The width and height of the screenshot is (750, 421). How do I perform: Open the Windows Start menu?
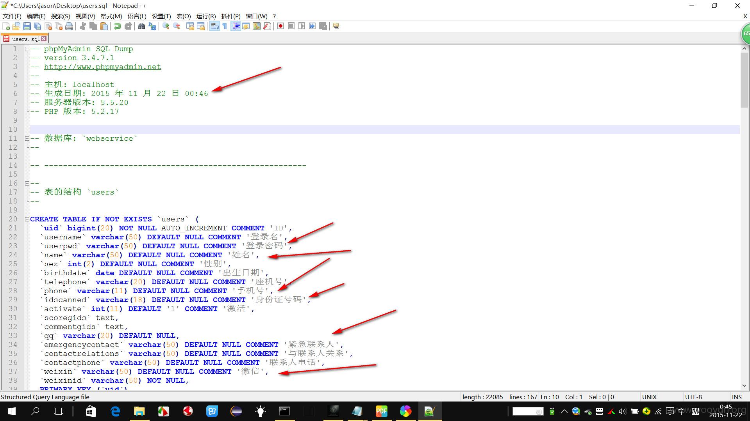[11, 411]
